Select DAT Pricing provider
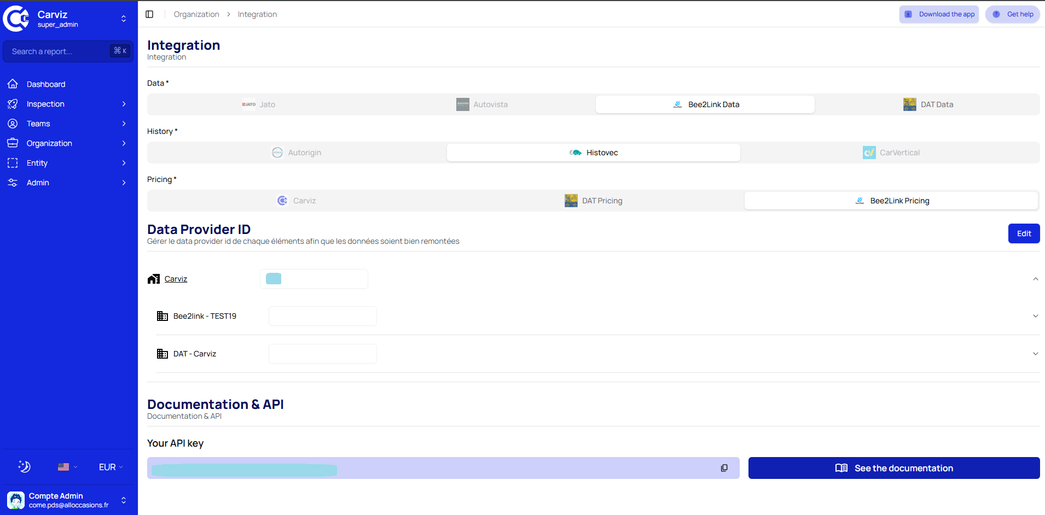 click(x=594, y=201)
